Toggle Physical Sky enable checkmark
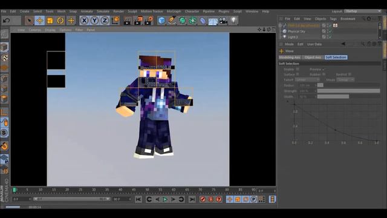Screen dimensions: 387x218 click(330, 31)
